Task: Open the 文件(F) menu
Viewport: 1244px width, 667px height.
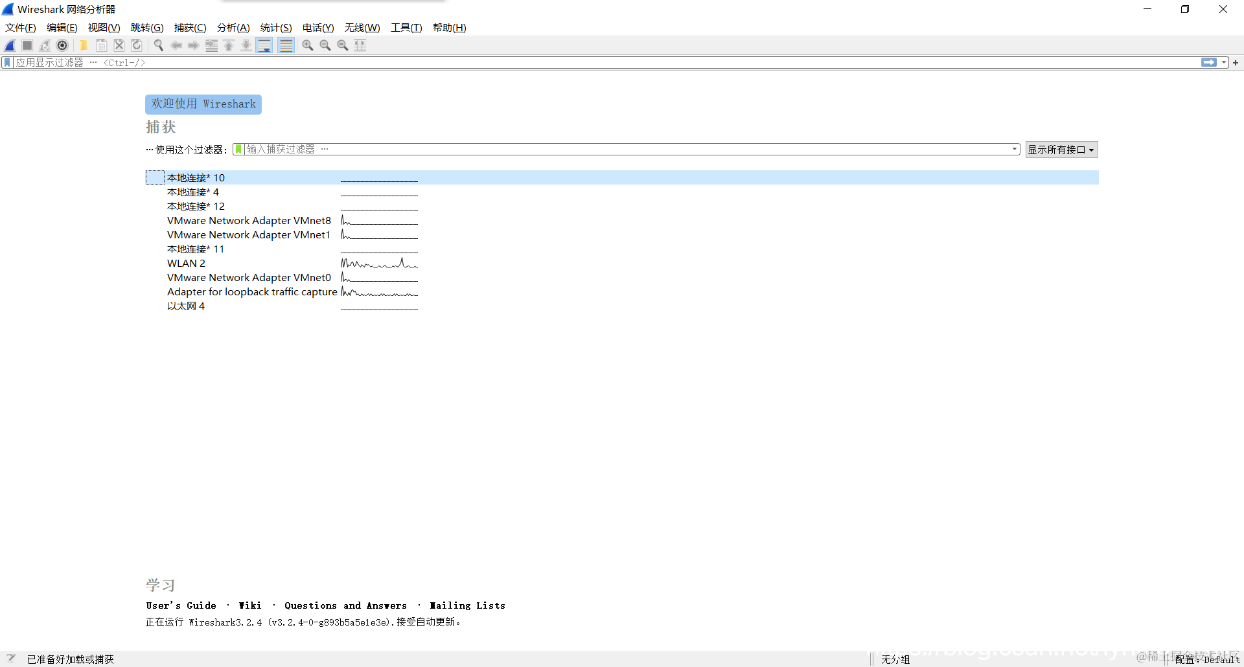Action: point(21,28)
